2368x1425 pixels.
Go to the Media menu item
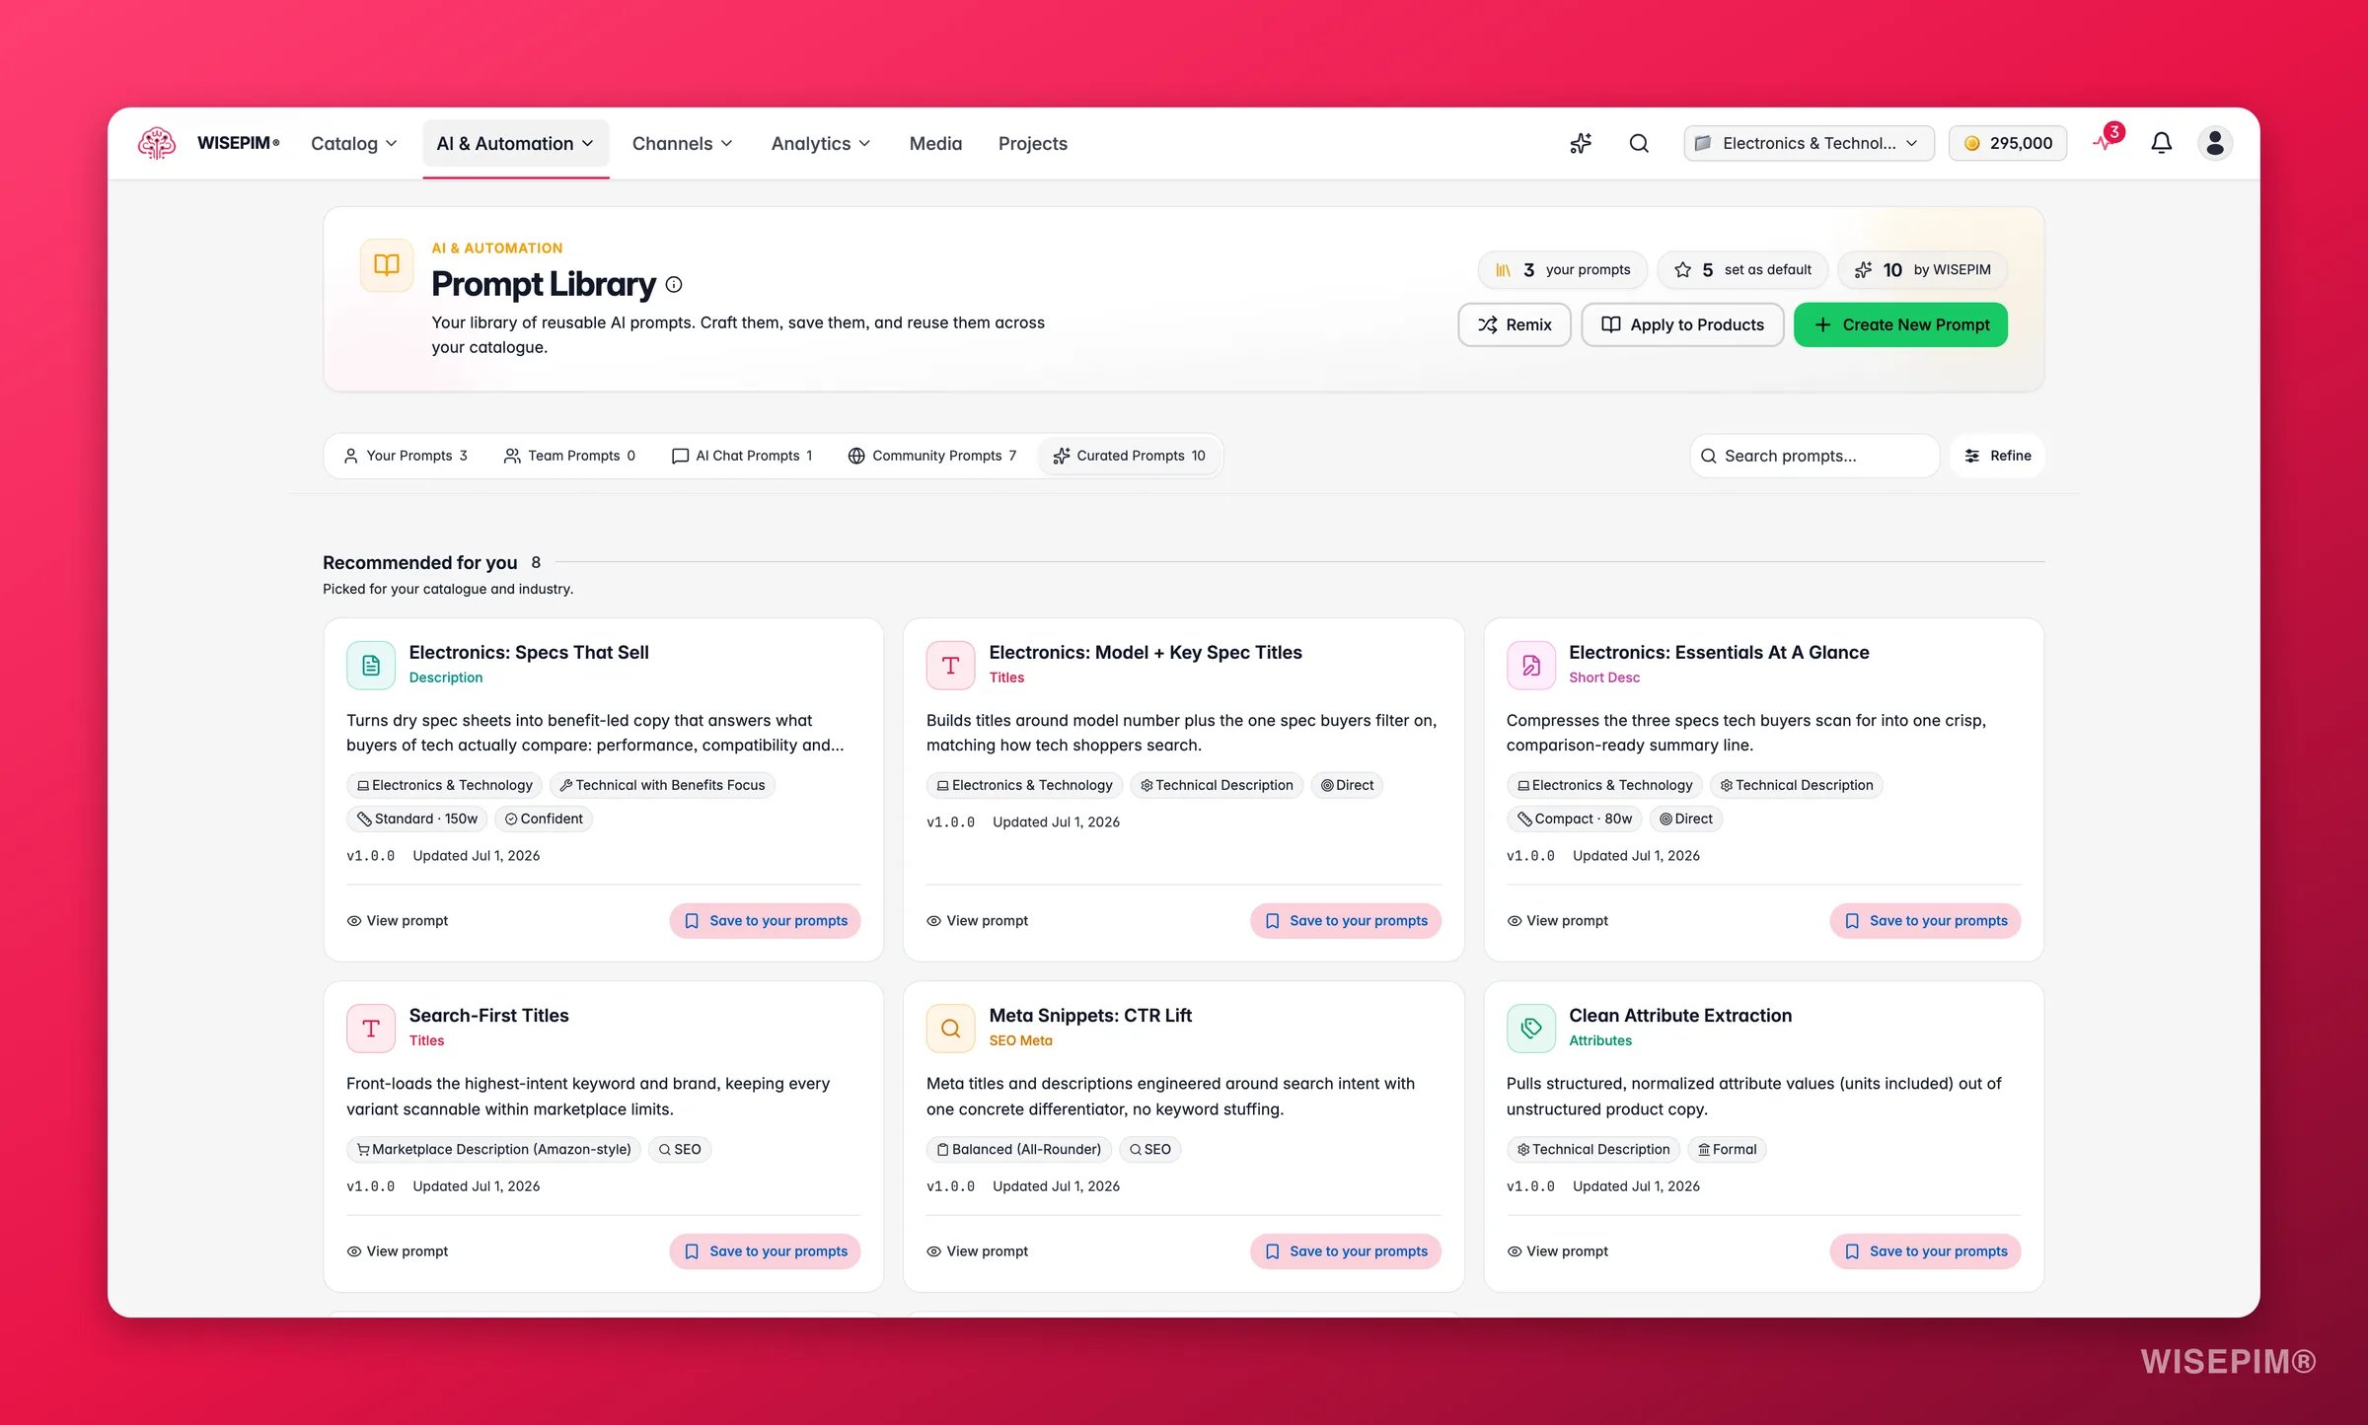(x=935, y=143)
